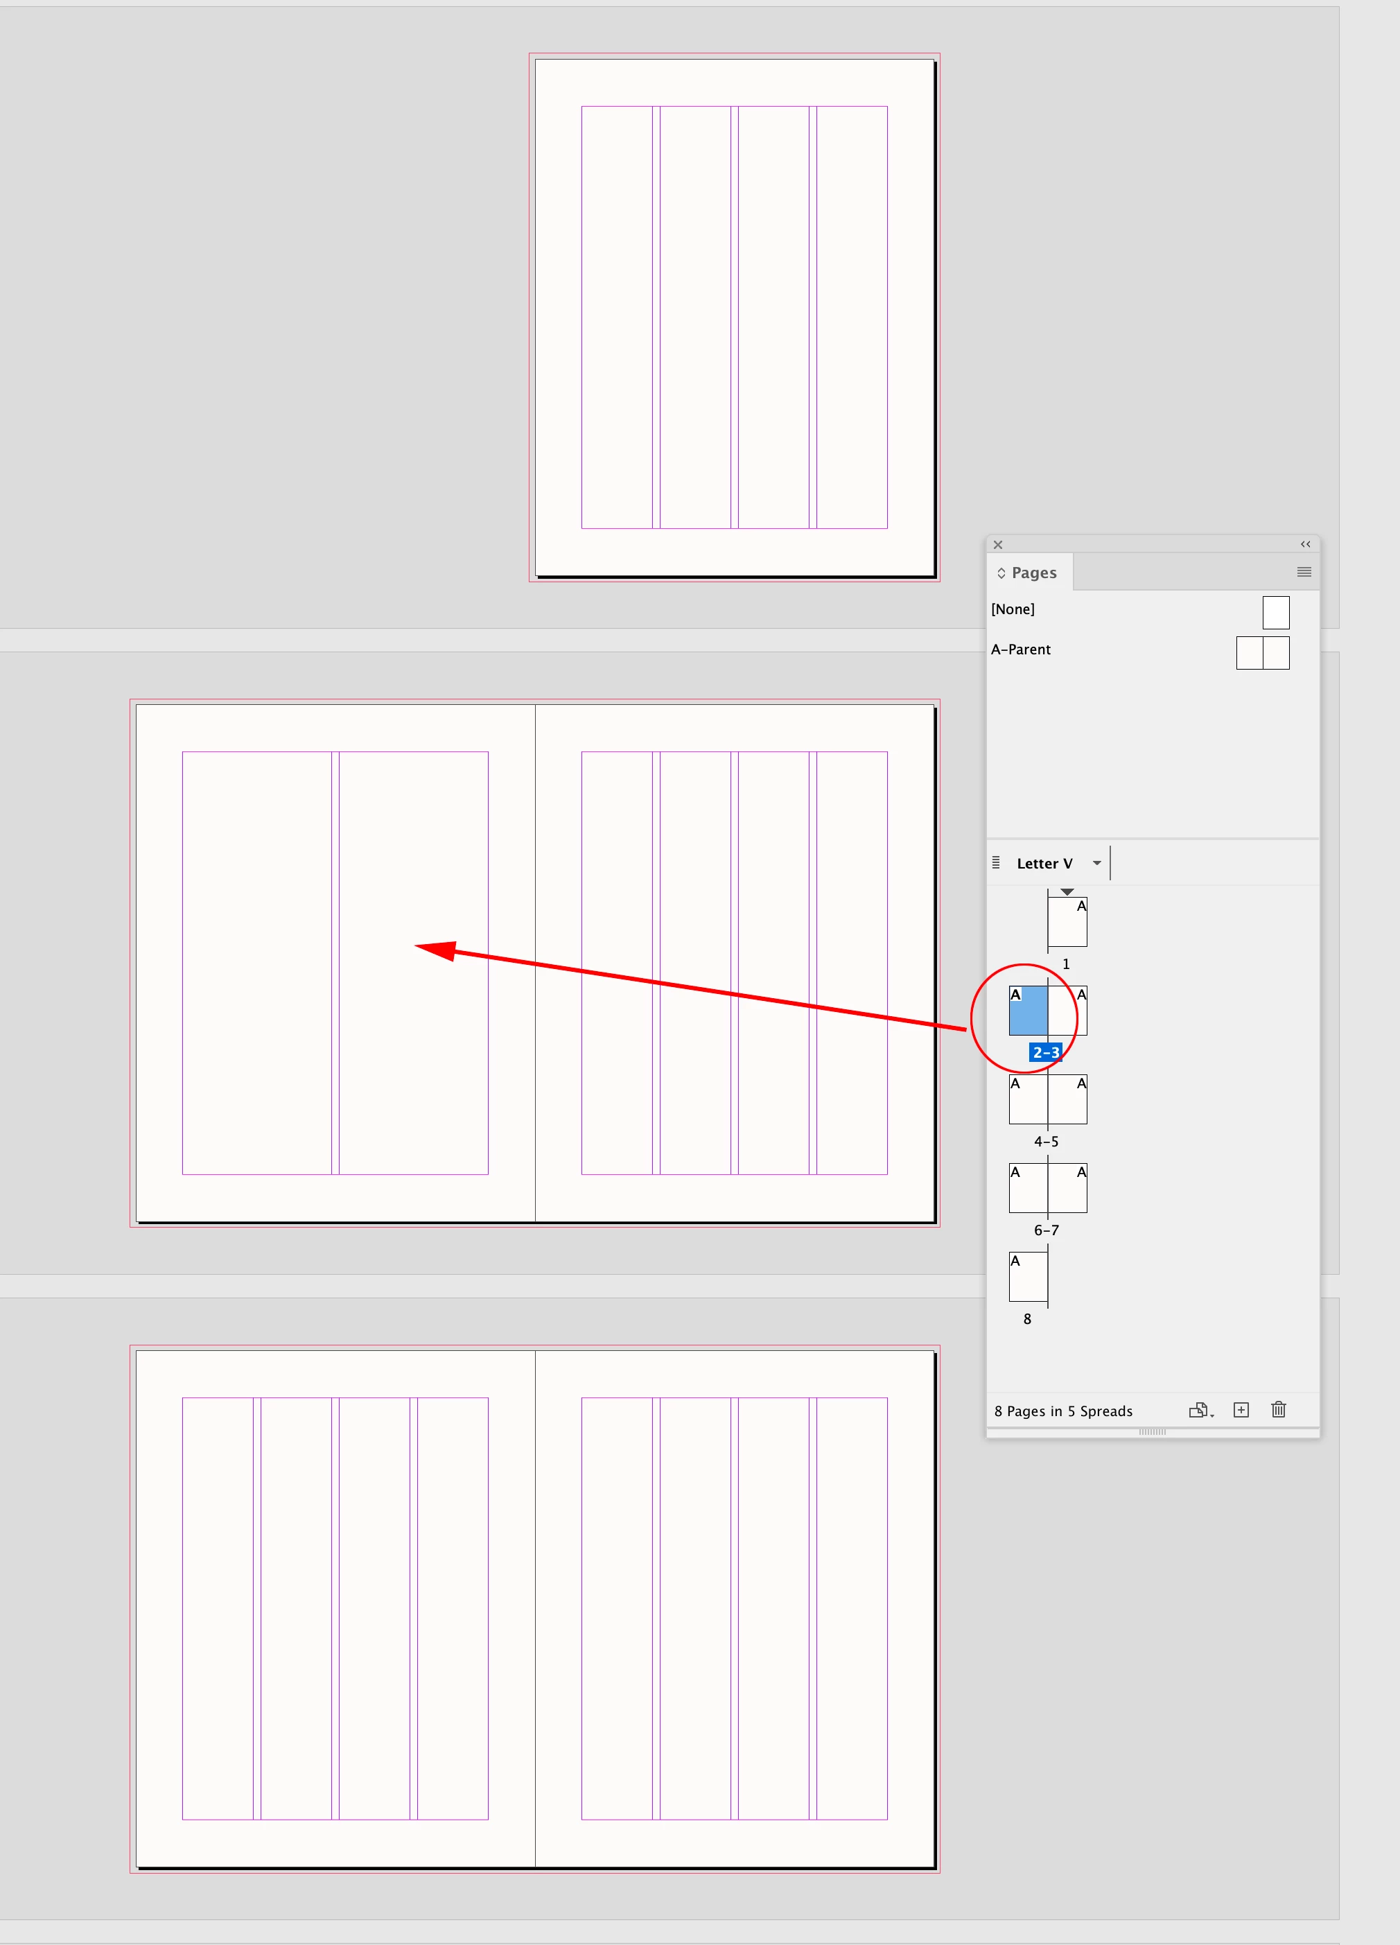Select the [None] parent page

[1013, 609]
